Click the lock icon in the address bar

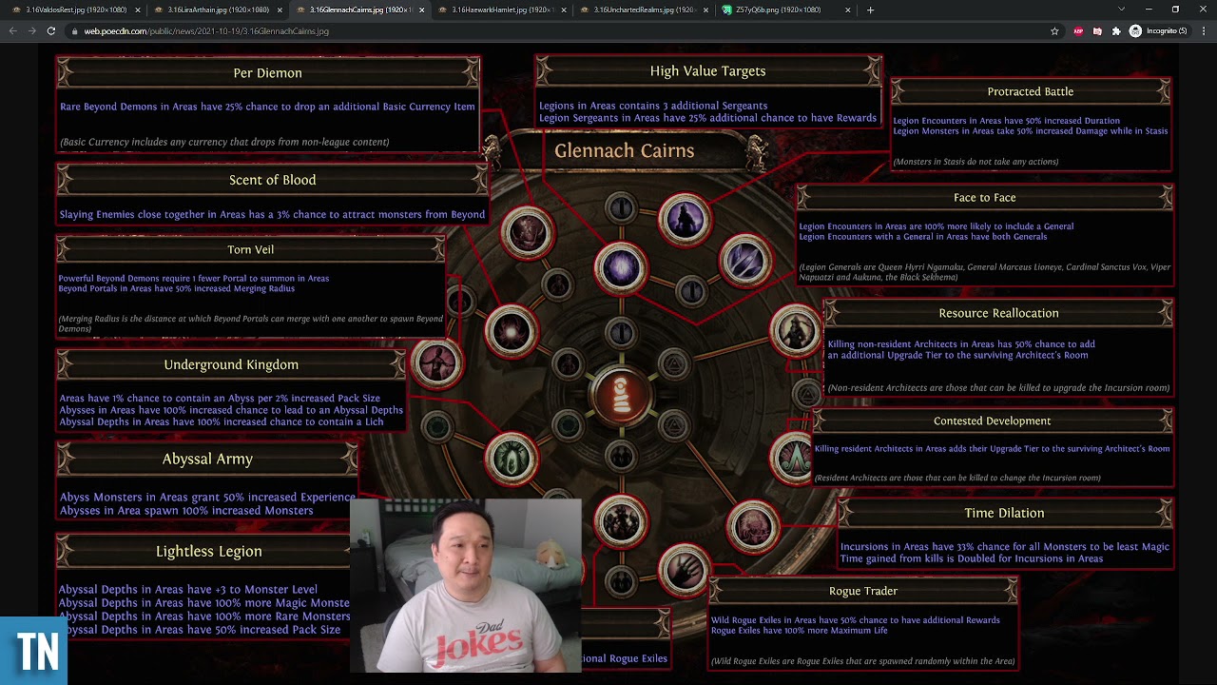76,30
